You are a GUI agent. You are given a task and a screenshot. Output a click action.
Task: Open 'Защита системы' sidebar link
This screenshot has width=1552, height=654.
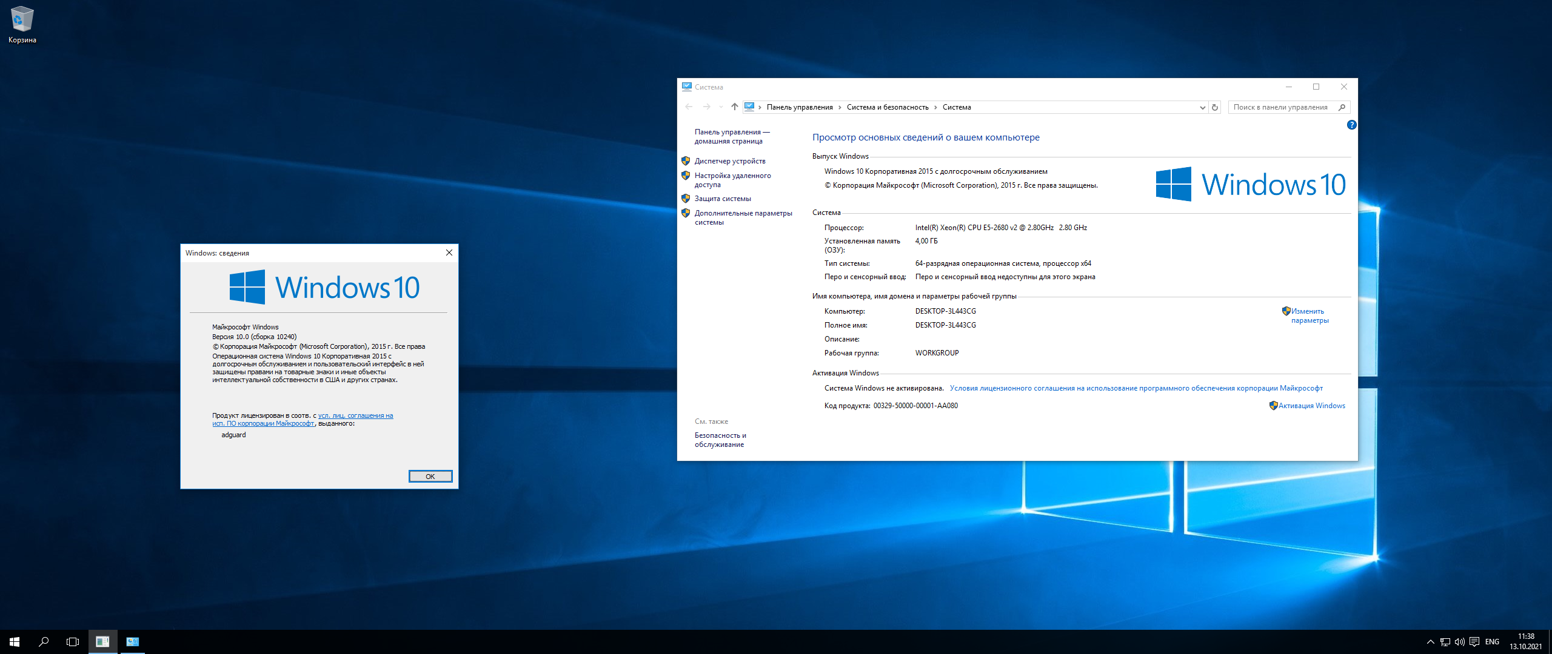[x=722, y=199]
